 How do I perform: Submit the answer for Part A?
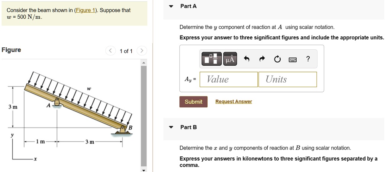194,102
